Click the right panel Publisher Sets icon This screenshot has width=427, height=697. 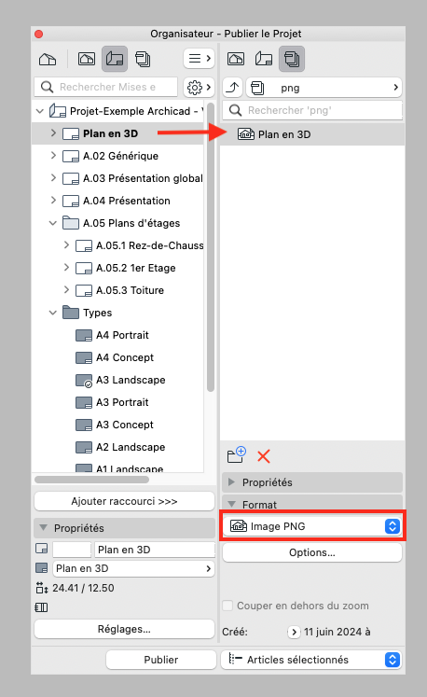pyautogui.click(x=292, y=59)
